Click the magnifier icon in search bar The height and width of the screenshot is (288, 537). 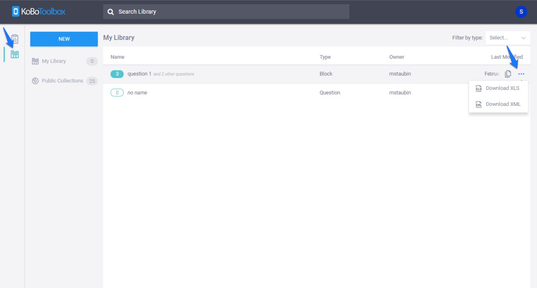coord(111,12)
